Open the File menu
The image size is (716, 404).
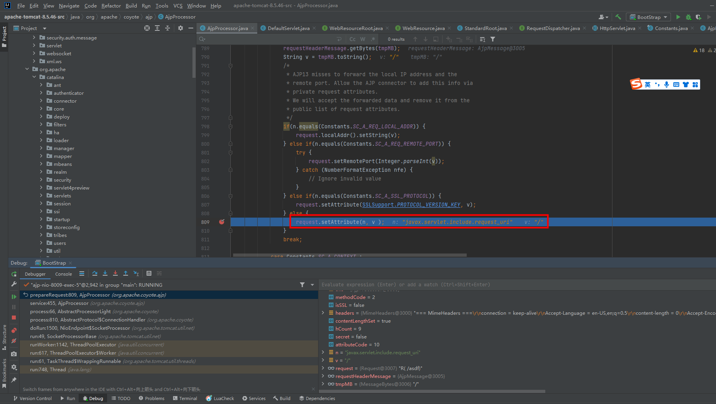(x=21, y=6)
